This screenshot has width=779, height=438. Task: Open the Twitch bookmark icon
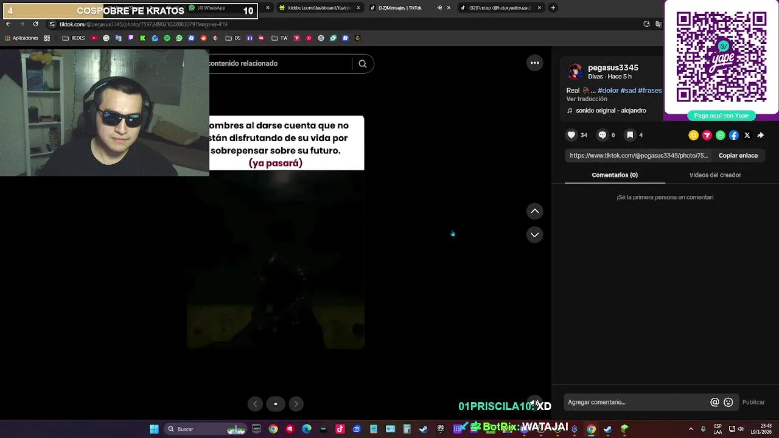(x=130, y=38)
